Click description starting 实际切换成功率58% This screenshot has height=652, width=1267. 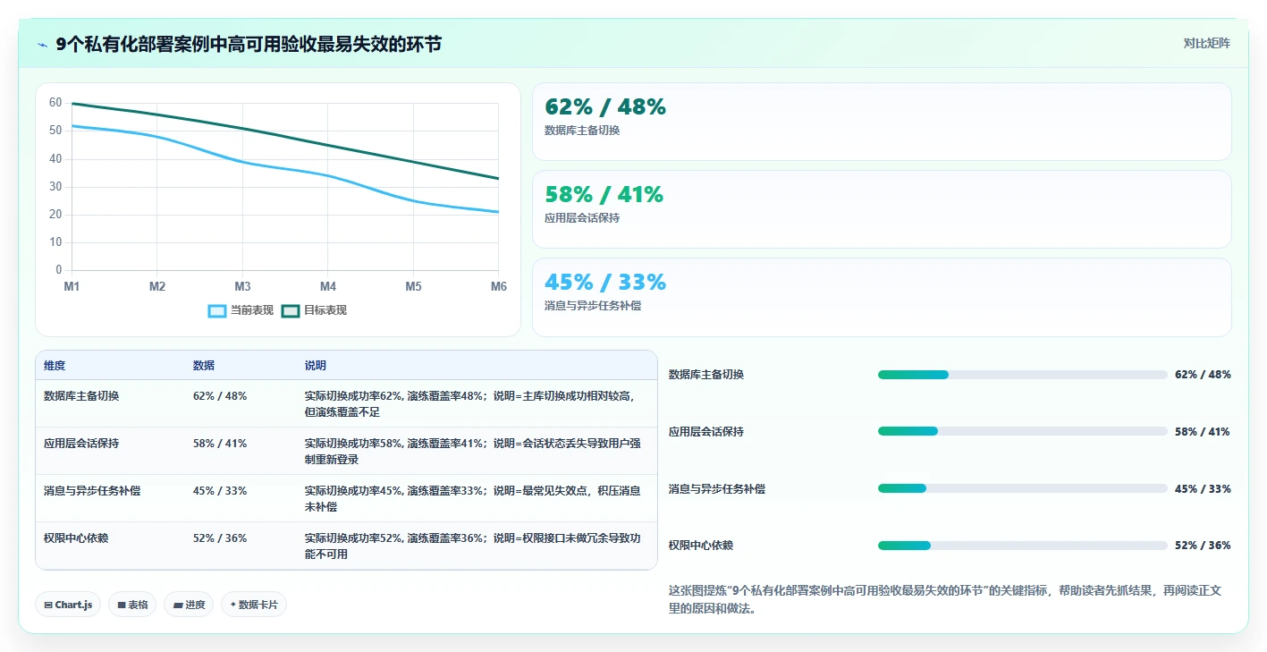(472, 451)
